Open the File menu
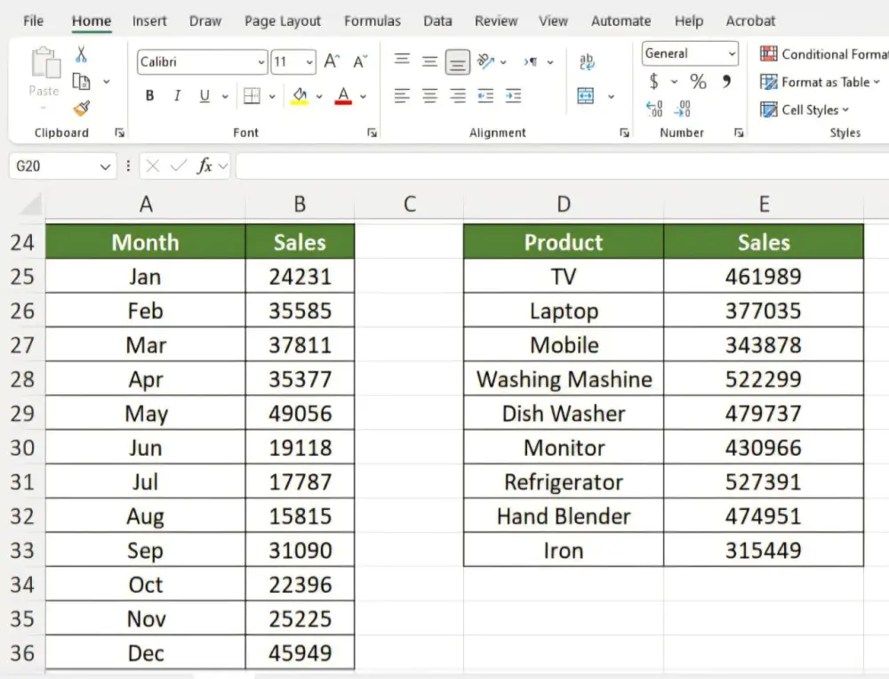This screenshot has height=679, width=889. (34, 21)
